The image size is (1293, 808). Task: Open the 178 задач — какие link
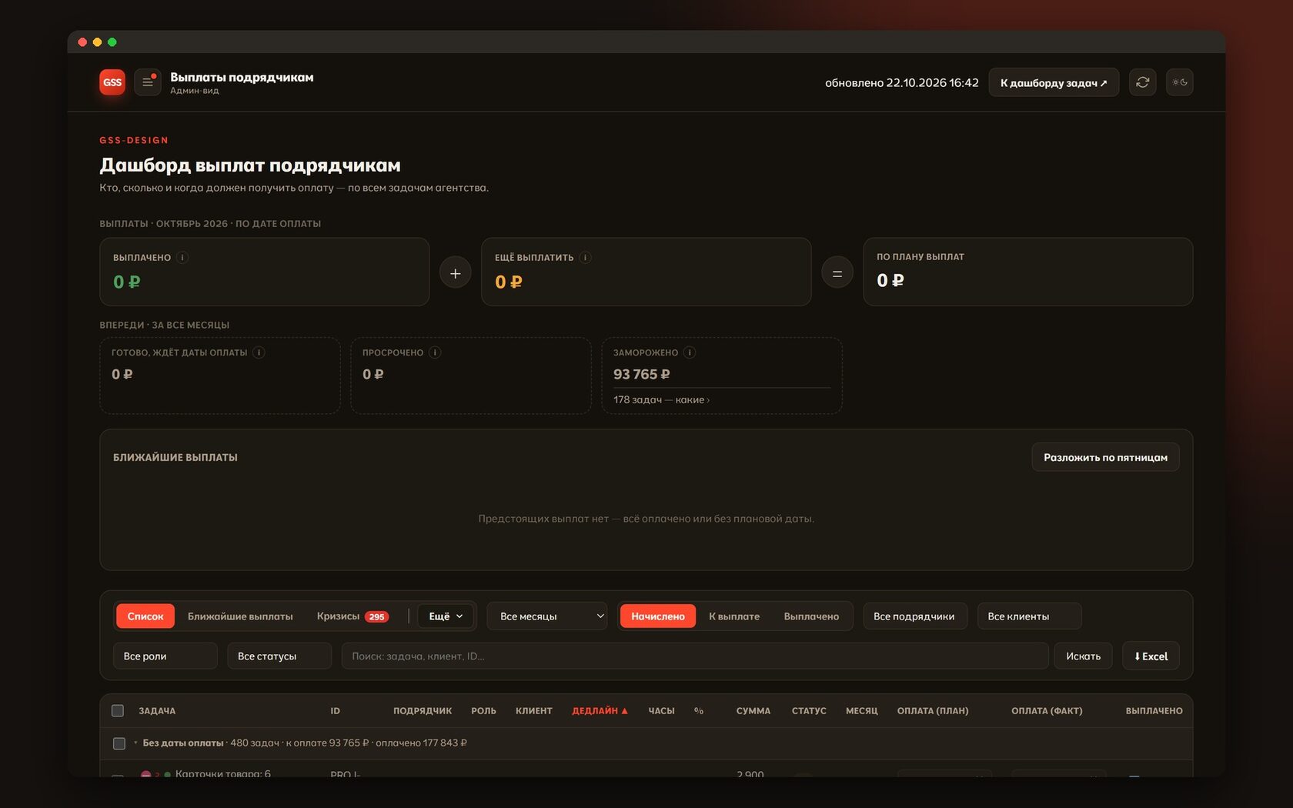(x=661, y=400)
